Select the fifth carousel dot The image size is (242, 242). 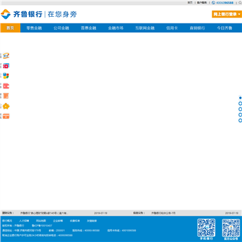point(240,120)
